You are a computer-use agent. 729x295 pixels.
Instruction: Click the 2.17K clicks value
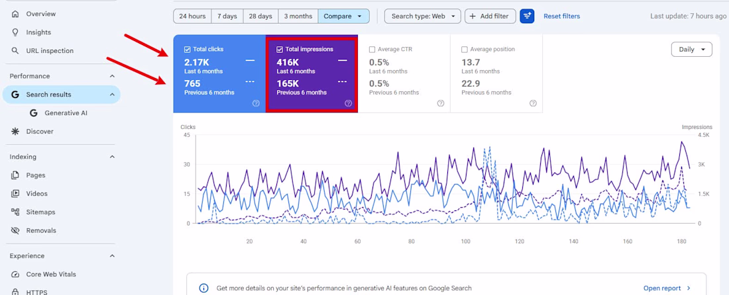tap(197, 62)
